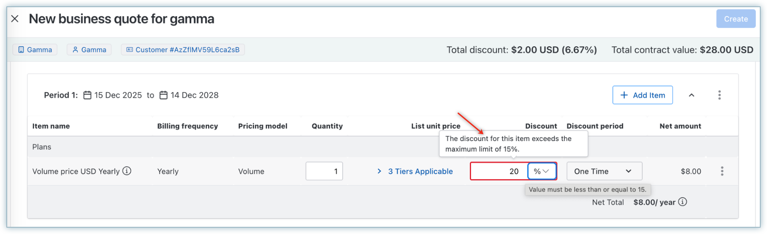The width and height of the screenshot is (767, 234).
Task: Click the Discount value input field
Action: tap(499, 171)
